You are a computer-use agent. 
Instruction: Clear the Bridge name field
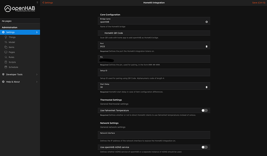(207, 22)
